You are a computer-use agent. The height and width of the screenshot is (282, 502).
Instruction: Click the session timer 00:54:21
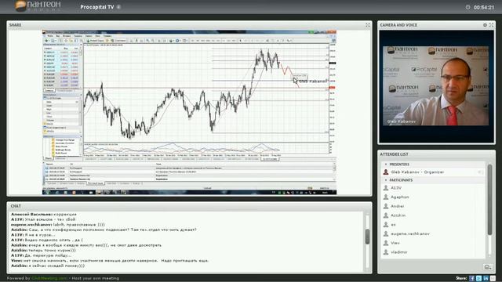[484, 7]
